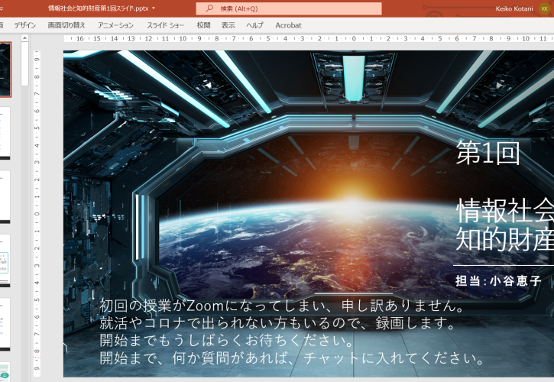Screen dimensions: 554x382
Task: Select the fifth slide thumbnail
Action: 5,324
